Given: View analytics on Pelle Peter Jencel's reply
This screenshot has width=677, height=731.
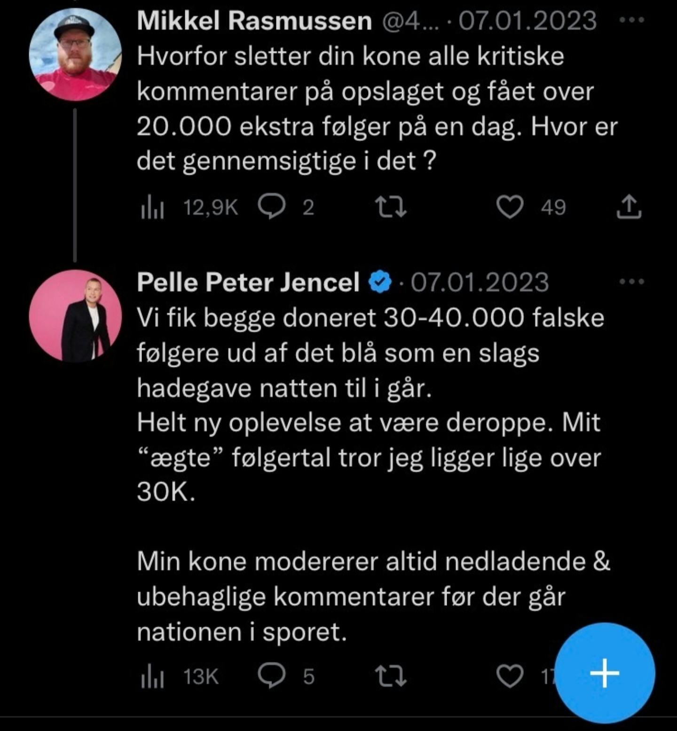Looking at the screenshot, I should click(153, 677).
